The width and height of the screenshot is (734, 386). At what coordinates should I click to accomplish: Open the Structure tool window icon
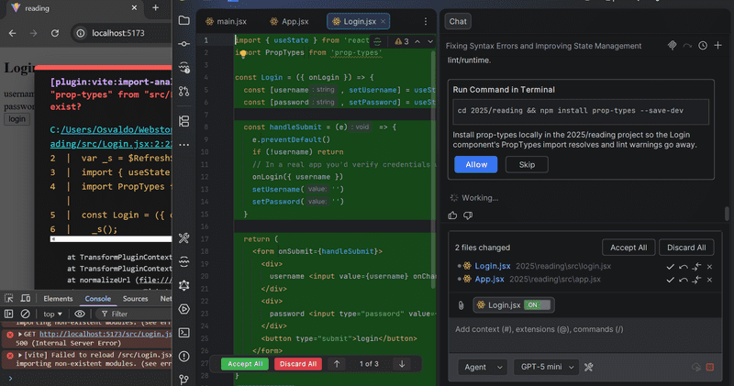click(184, 121)
